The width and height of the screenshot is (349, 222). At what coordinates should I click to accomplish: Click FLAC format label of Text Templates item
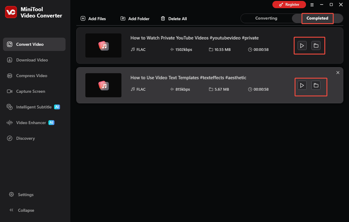(141, 89)
